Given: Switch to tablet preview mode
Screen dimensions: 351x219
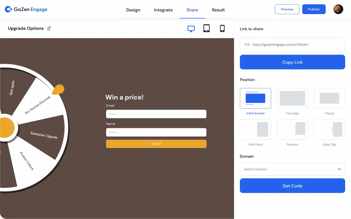Looking at the screenshot, I should pyautogui.click(x=207, y=28).
